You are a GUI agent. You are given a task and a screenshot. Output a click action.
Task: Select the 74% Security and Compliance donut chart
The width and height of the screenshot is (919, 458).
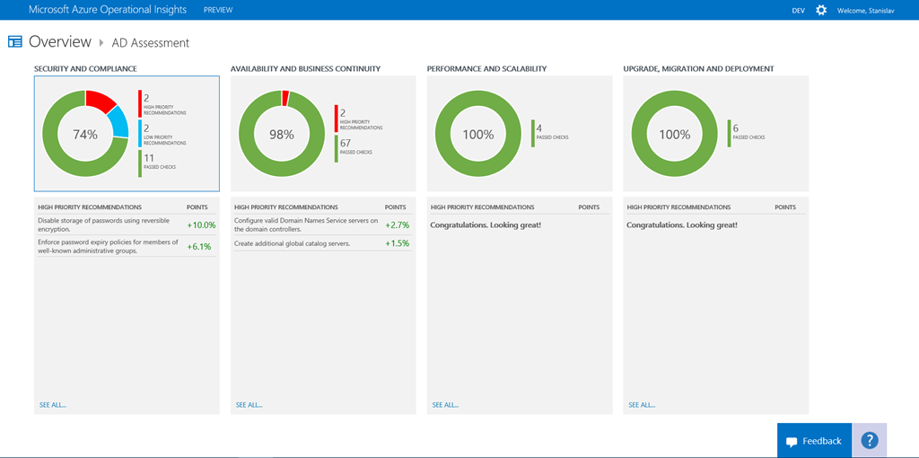tap(85, 134)
